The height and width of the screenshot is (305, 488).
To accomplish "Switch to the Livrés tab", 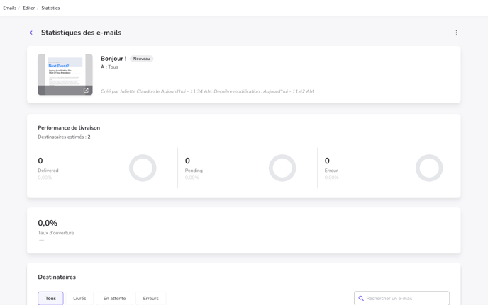I will tap(79, 299).
